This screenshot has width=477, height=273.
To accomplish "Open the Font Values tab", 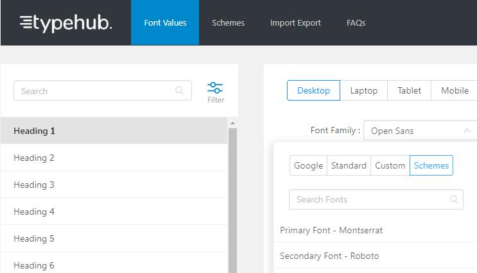I will point(165,23).
